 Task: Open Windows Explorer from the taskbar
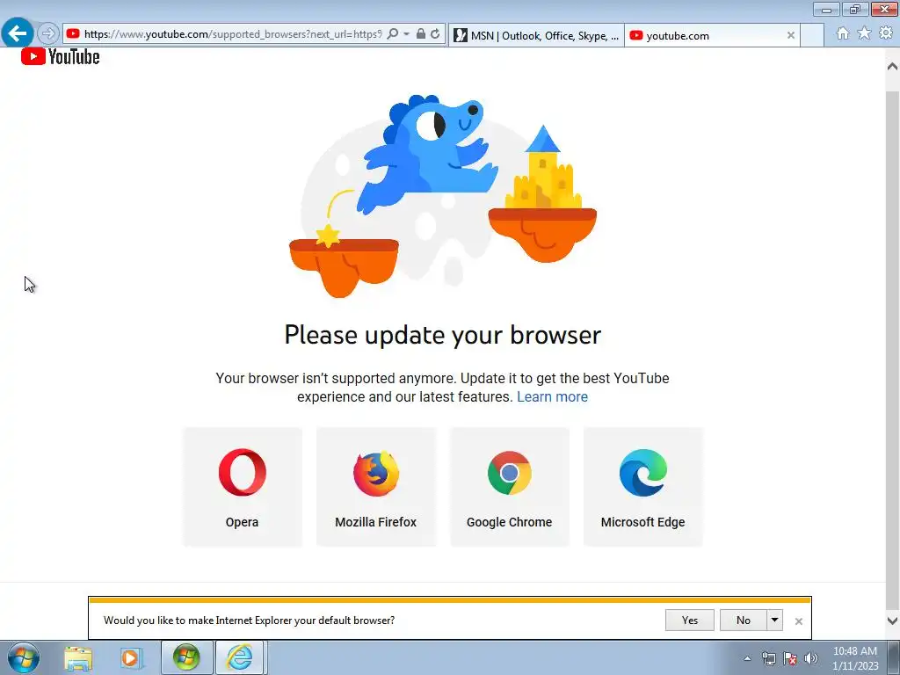[78, 657]
